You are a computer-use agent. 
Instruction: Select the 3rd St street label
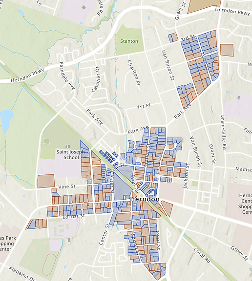click(188, 38)
